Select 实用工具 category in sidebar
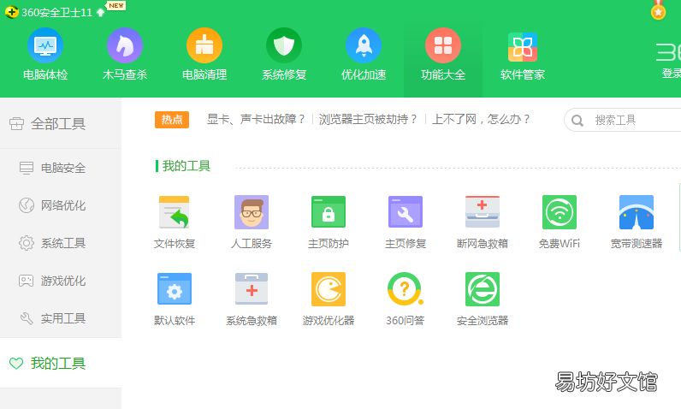This screenshot has height=409, width=681. (61, 318)
